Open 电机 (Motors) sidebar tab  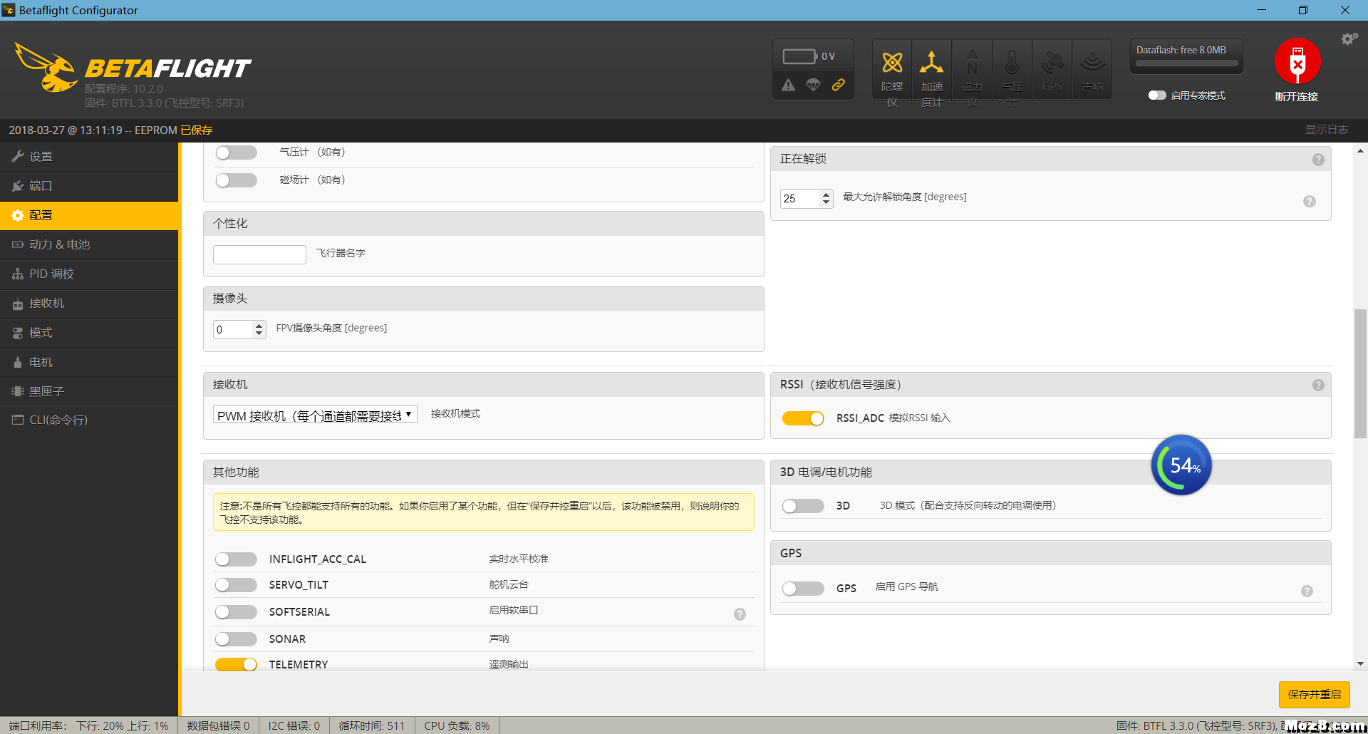89,362
